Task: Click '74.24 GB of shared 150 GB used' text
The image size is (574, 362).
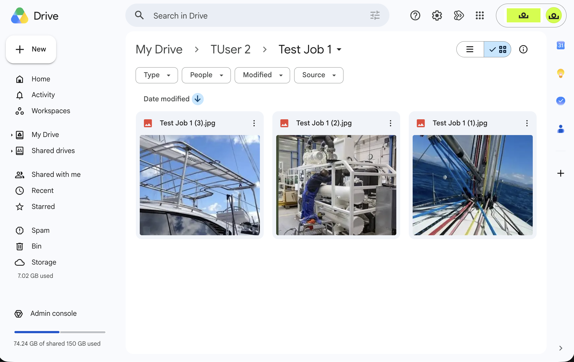Action: click(57, 344)
